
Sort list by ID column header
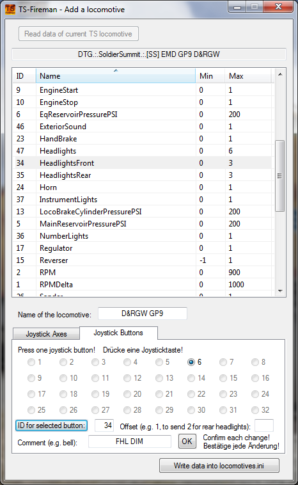coord(24,76)
